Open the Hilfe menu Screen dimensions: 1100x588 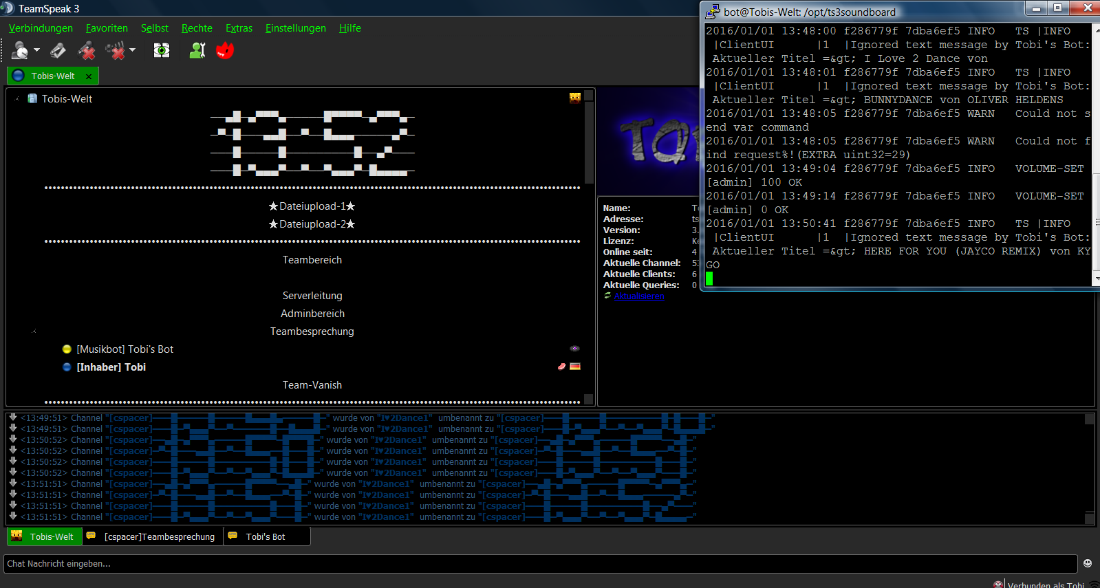click(x=349, y=28)
